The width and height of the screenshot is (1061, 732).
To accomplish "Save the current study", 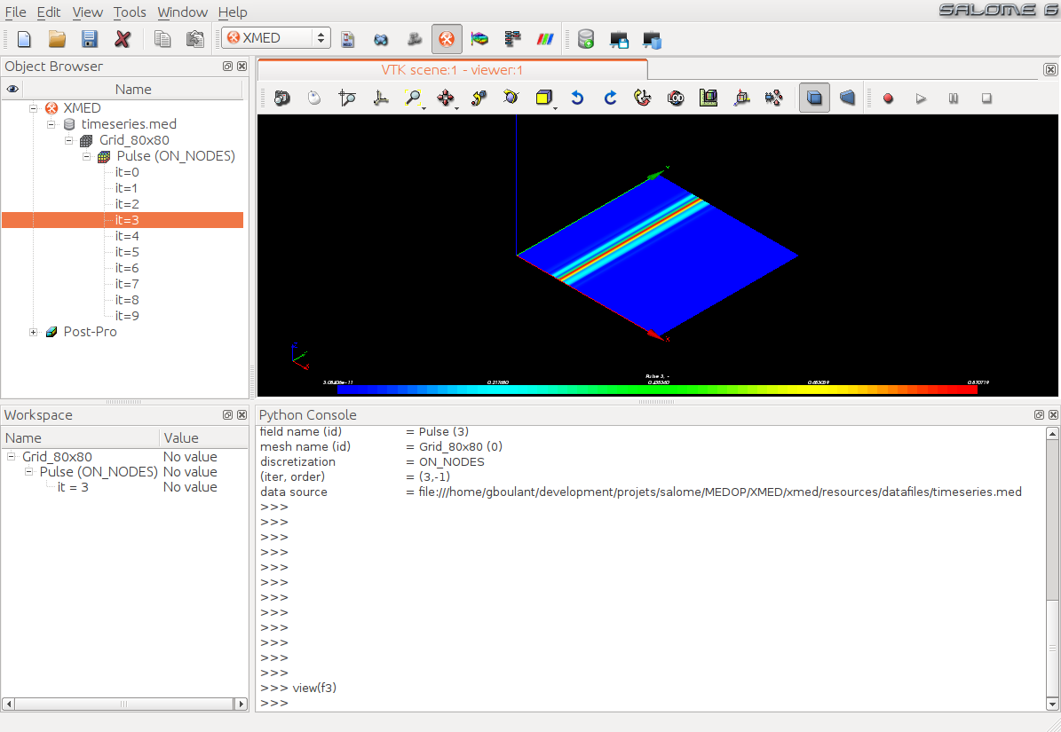I will click(x=90, y=39).
